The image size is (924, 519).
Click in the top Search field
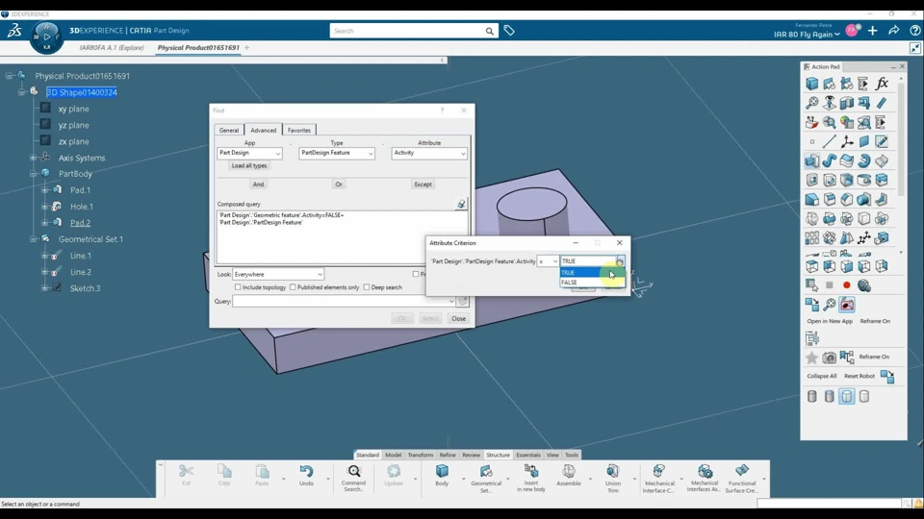[x=407, y=31]
